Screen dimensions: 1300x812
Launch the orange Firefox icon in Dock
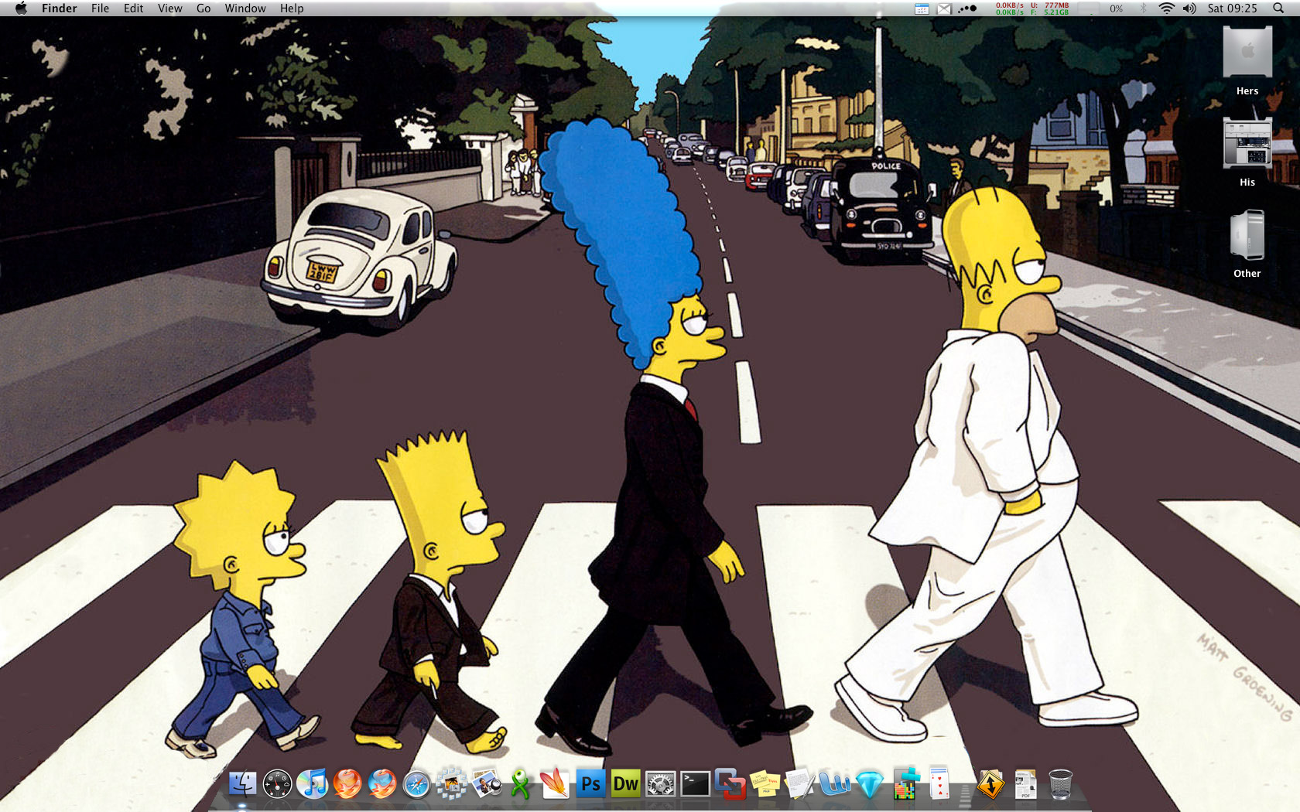(347, 784)
